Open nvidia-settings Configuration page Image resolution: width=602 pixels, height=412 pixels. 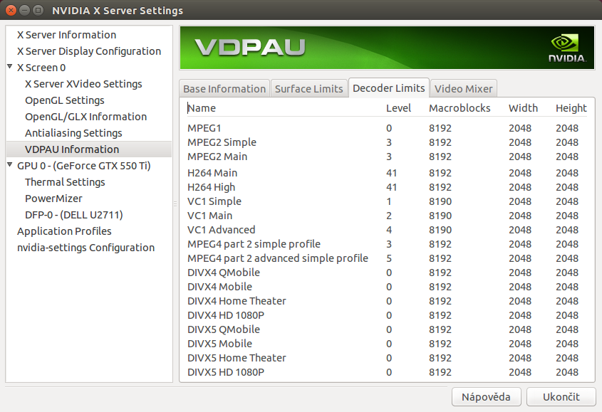(x=85, y=248)
